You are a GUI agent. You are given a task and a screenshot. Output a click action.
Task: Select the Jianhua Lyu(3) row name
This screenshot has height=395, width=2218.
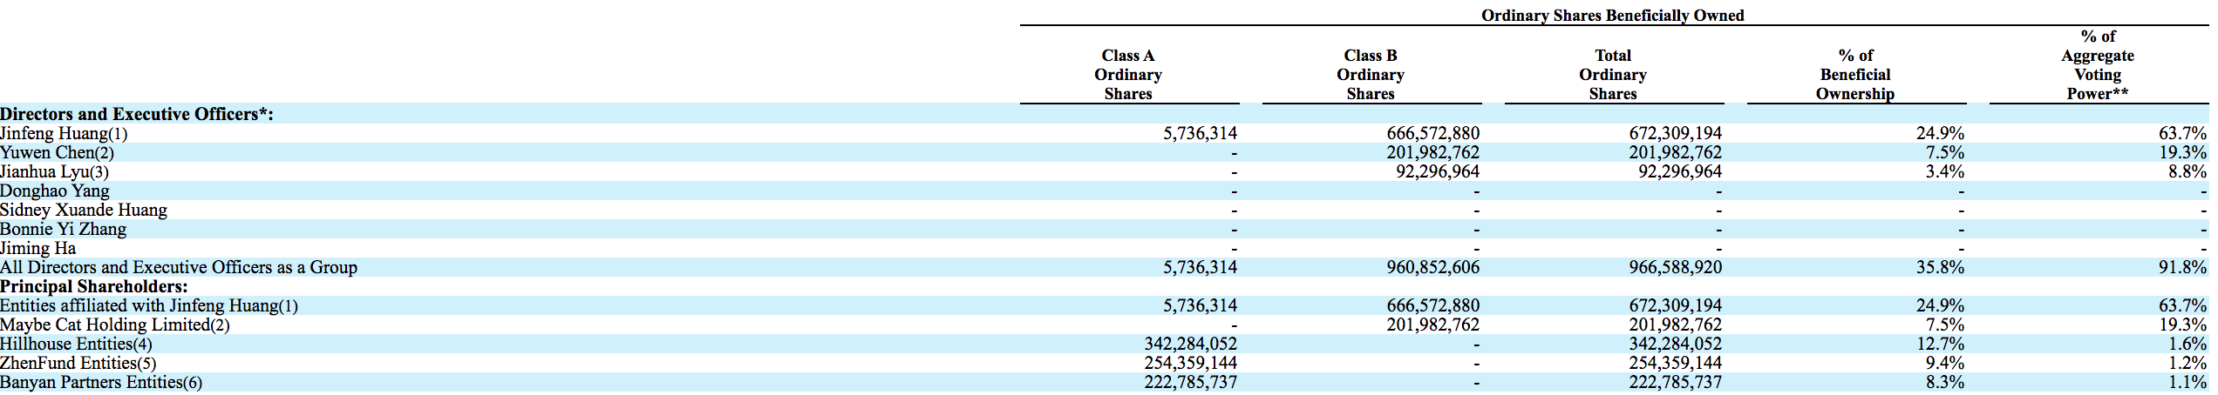pos(54,171)
